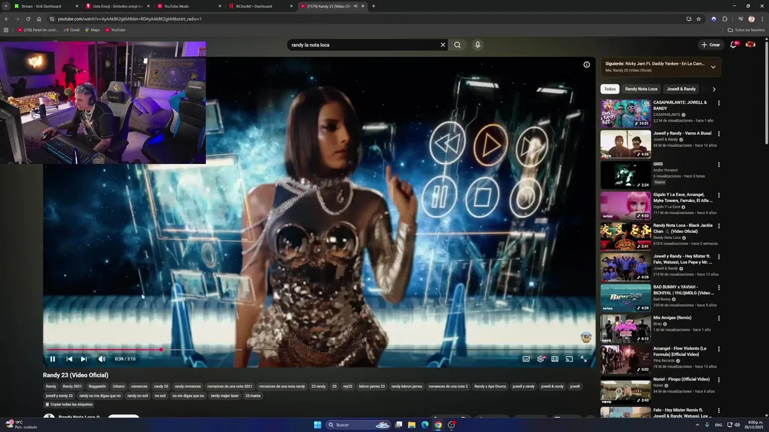The image size is (769, 432).
Task: Click the Crear button
Action: click(710, 44)
